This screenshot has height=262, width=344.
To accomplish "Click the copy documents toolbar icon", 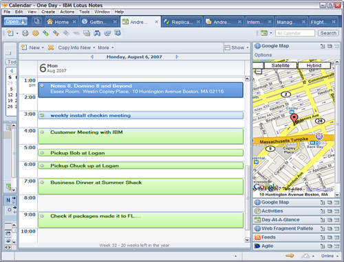I will 87,33.
